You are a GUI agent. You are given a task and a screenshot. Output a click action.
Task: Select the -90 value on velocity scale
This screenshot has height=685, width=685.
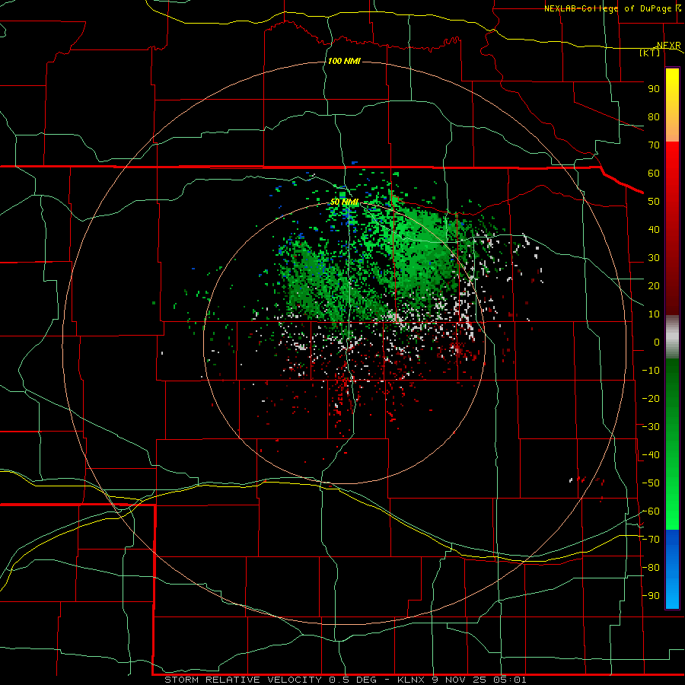pos(651,595)
